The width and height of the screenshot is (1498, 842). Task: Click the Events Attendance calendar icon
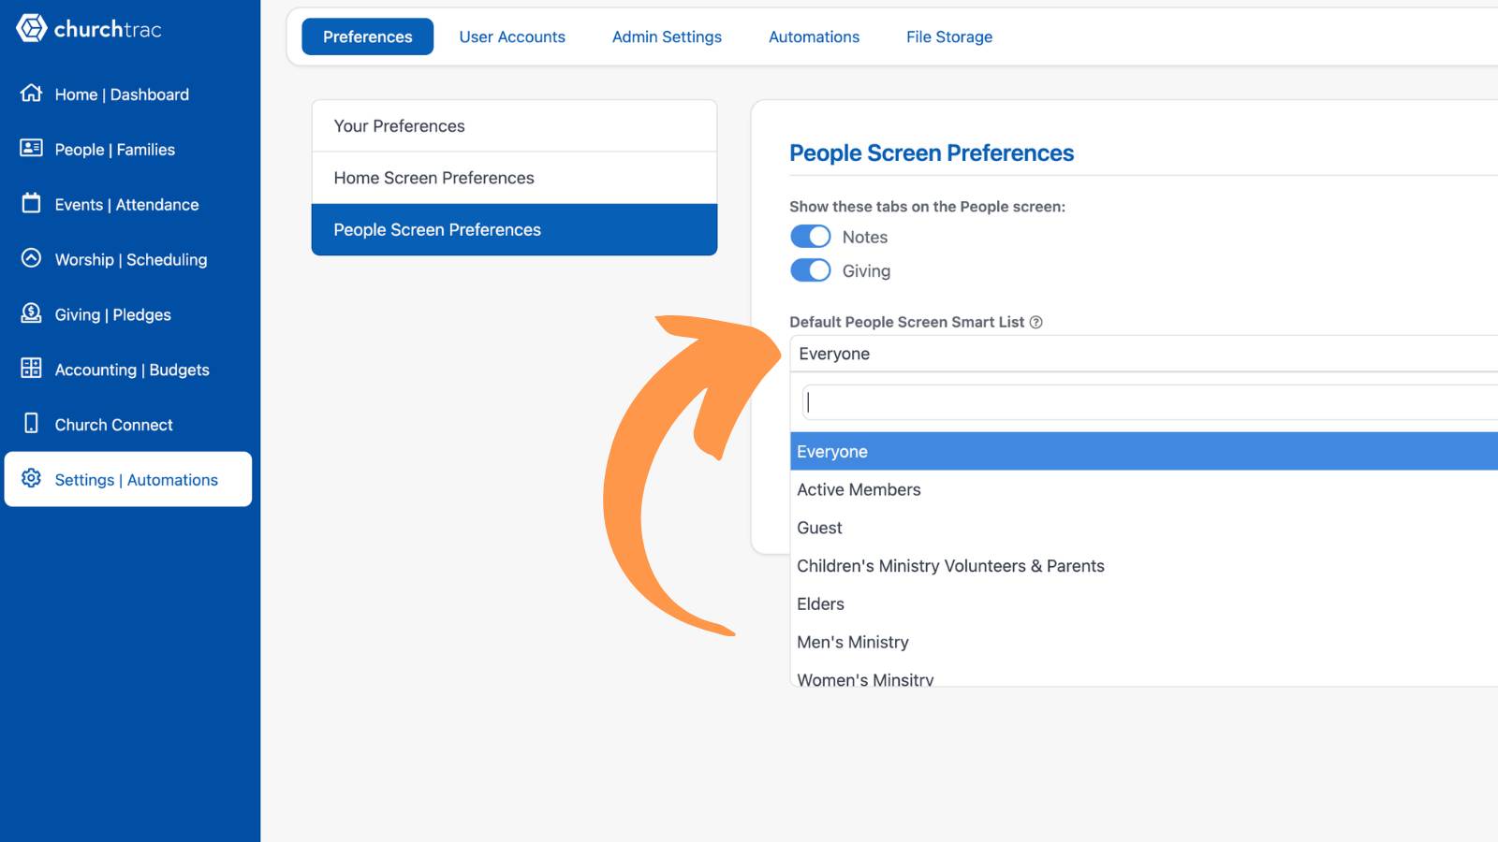(x=31, y=203)
